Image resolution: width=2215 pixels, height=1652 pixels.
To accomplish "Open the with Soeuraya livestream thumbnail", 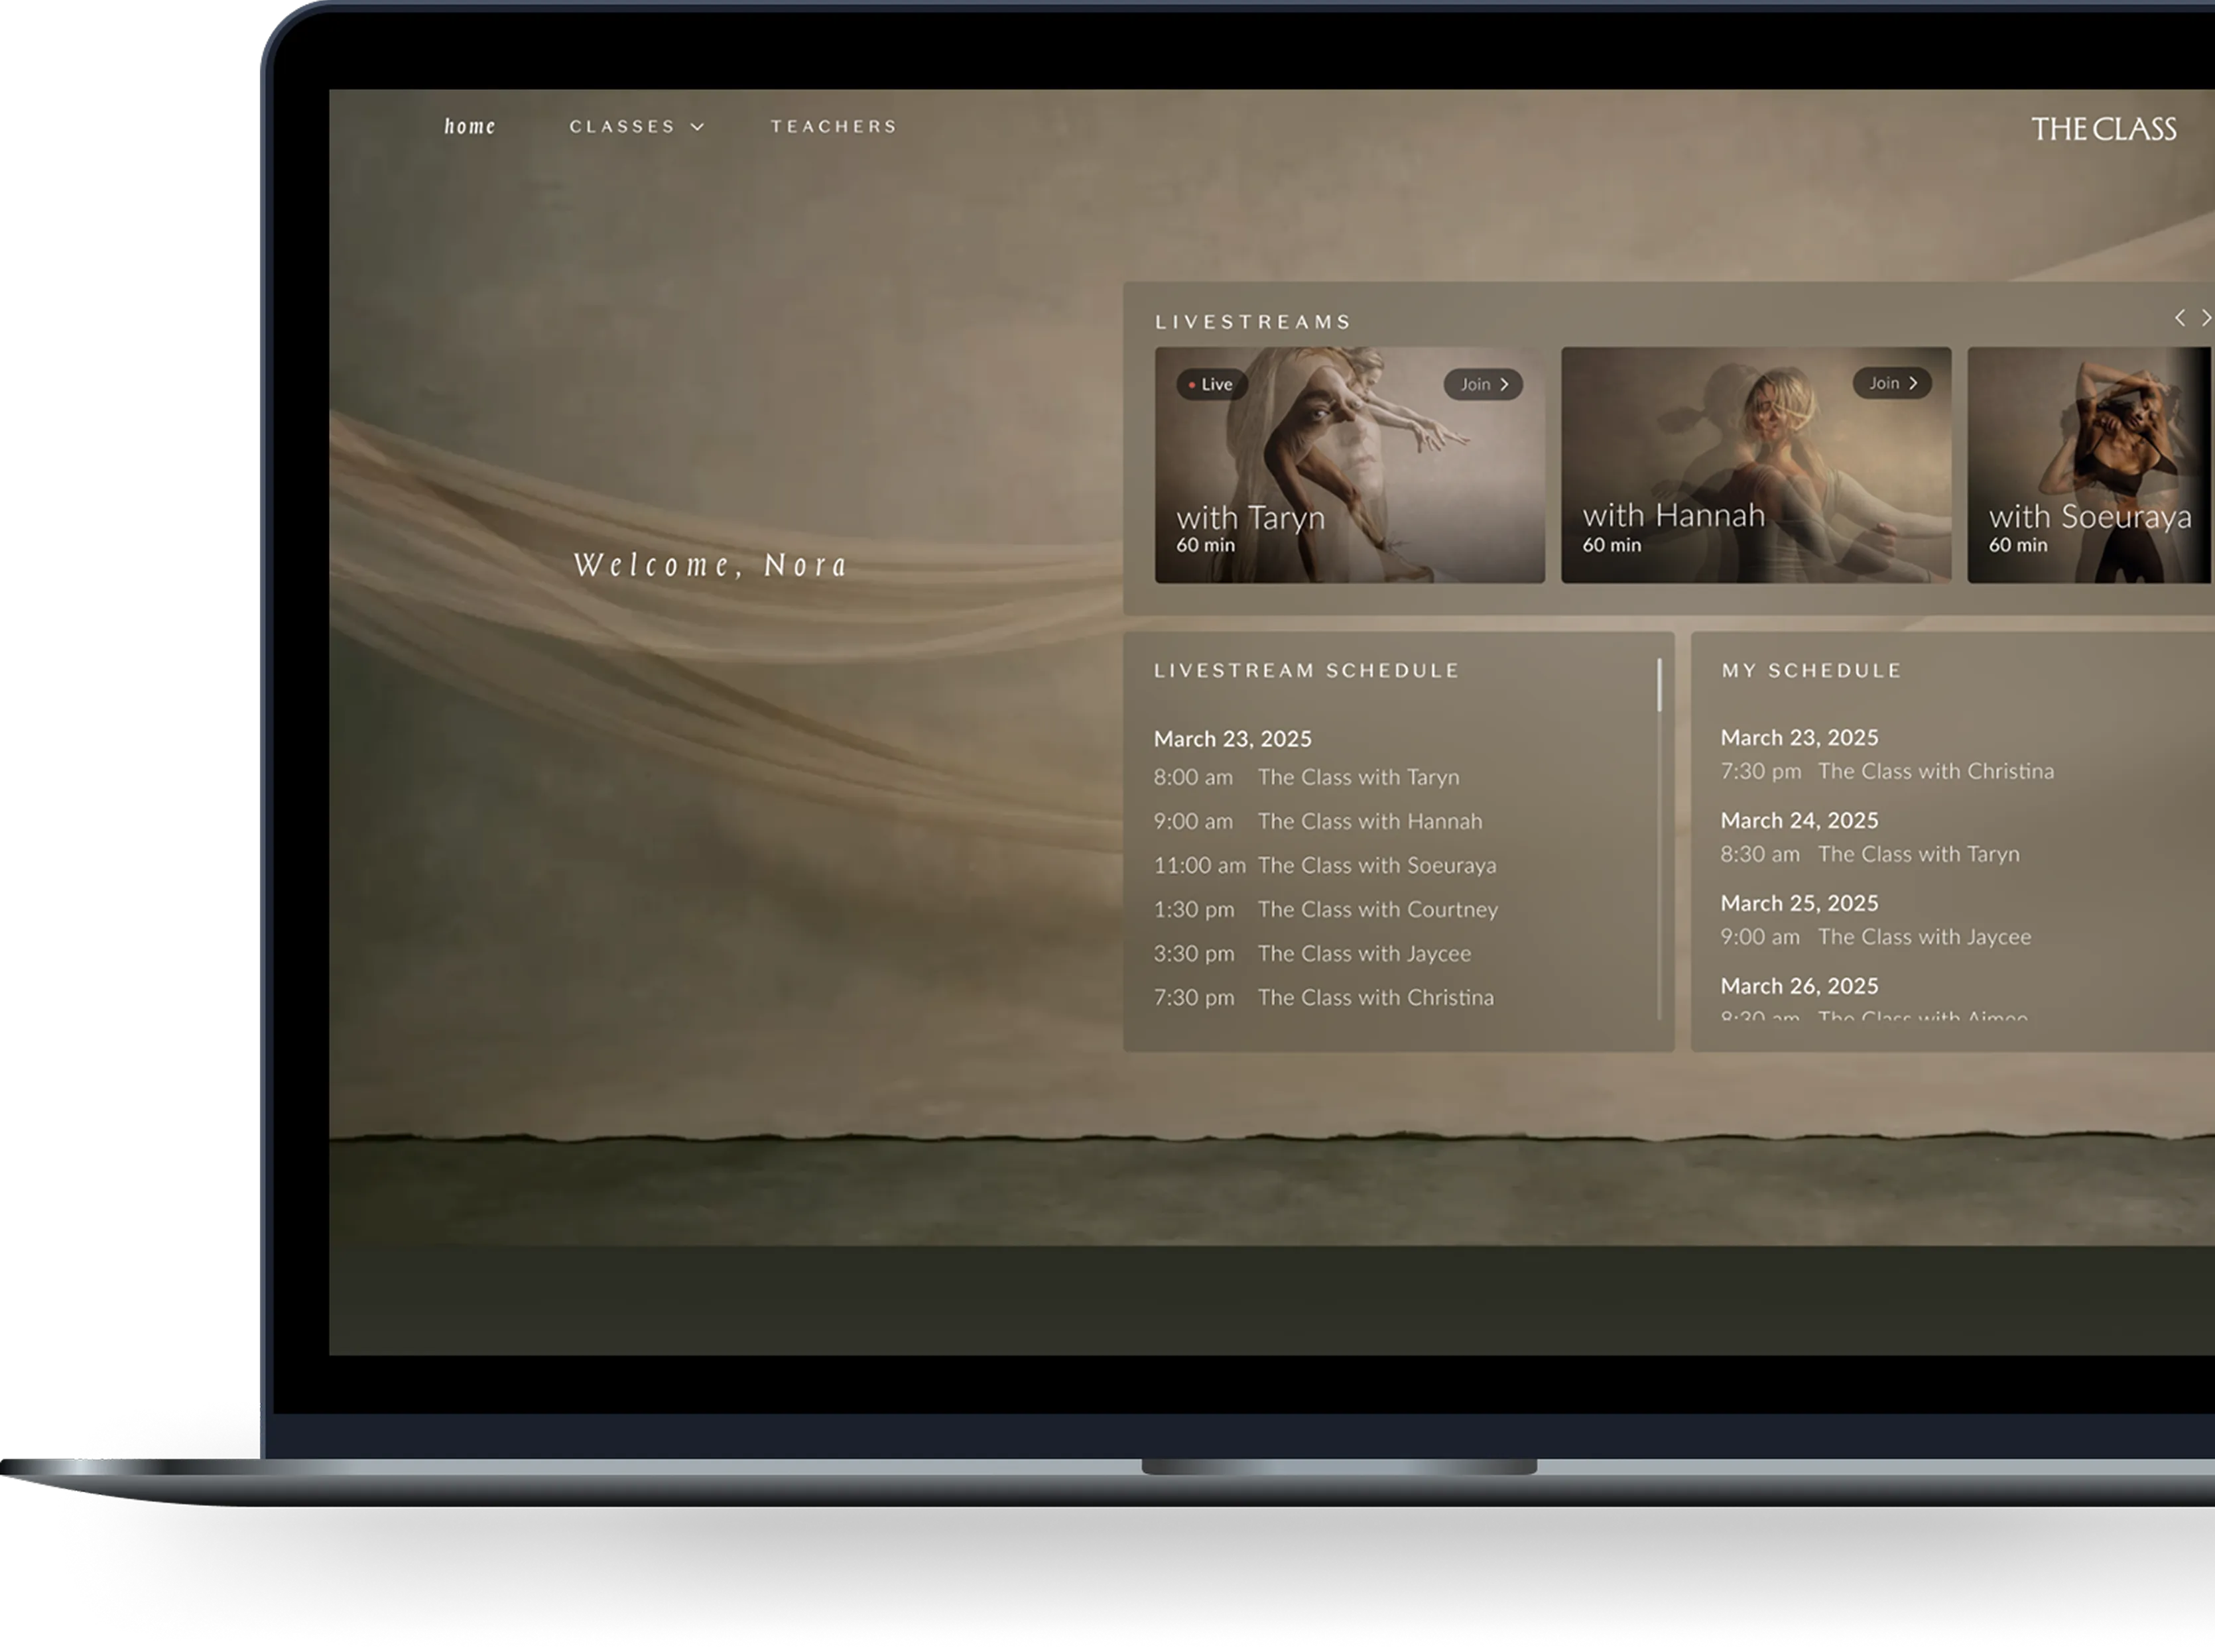I will tap(2089, 465).
